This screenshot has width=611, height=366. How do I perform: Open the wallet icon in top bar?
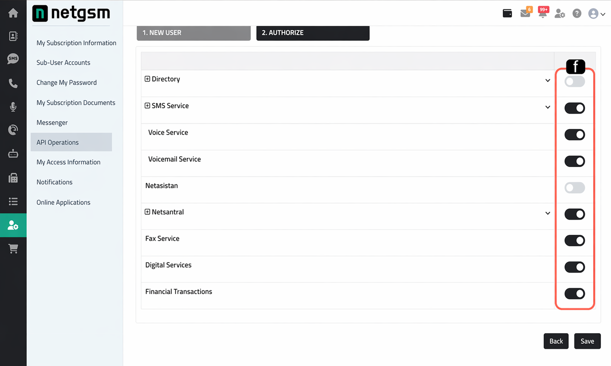click(x=507, y=14)
